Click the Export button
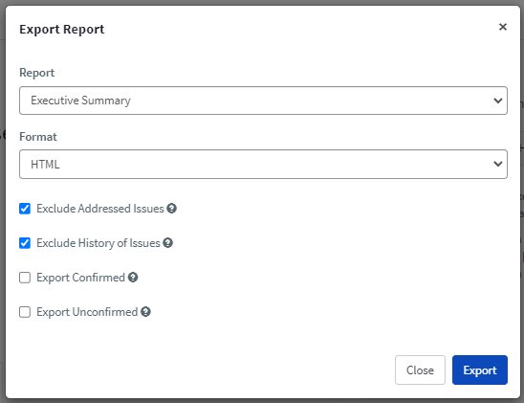This screenshot has height=403, width=524. (480, 369)
